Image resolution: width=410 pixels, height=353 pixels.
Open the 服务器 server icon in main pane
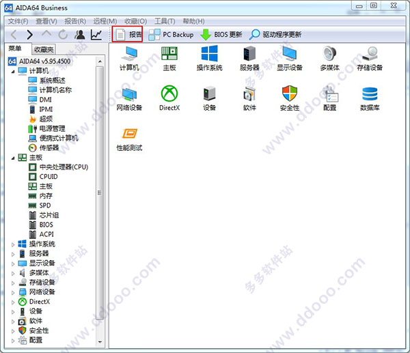(x=249, y=59)
